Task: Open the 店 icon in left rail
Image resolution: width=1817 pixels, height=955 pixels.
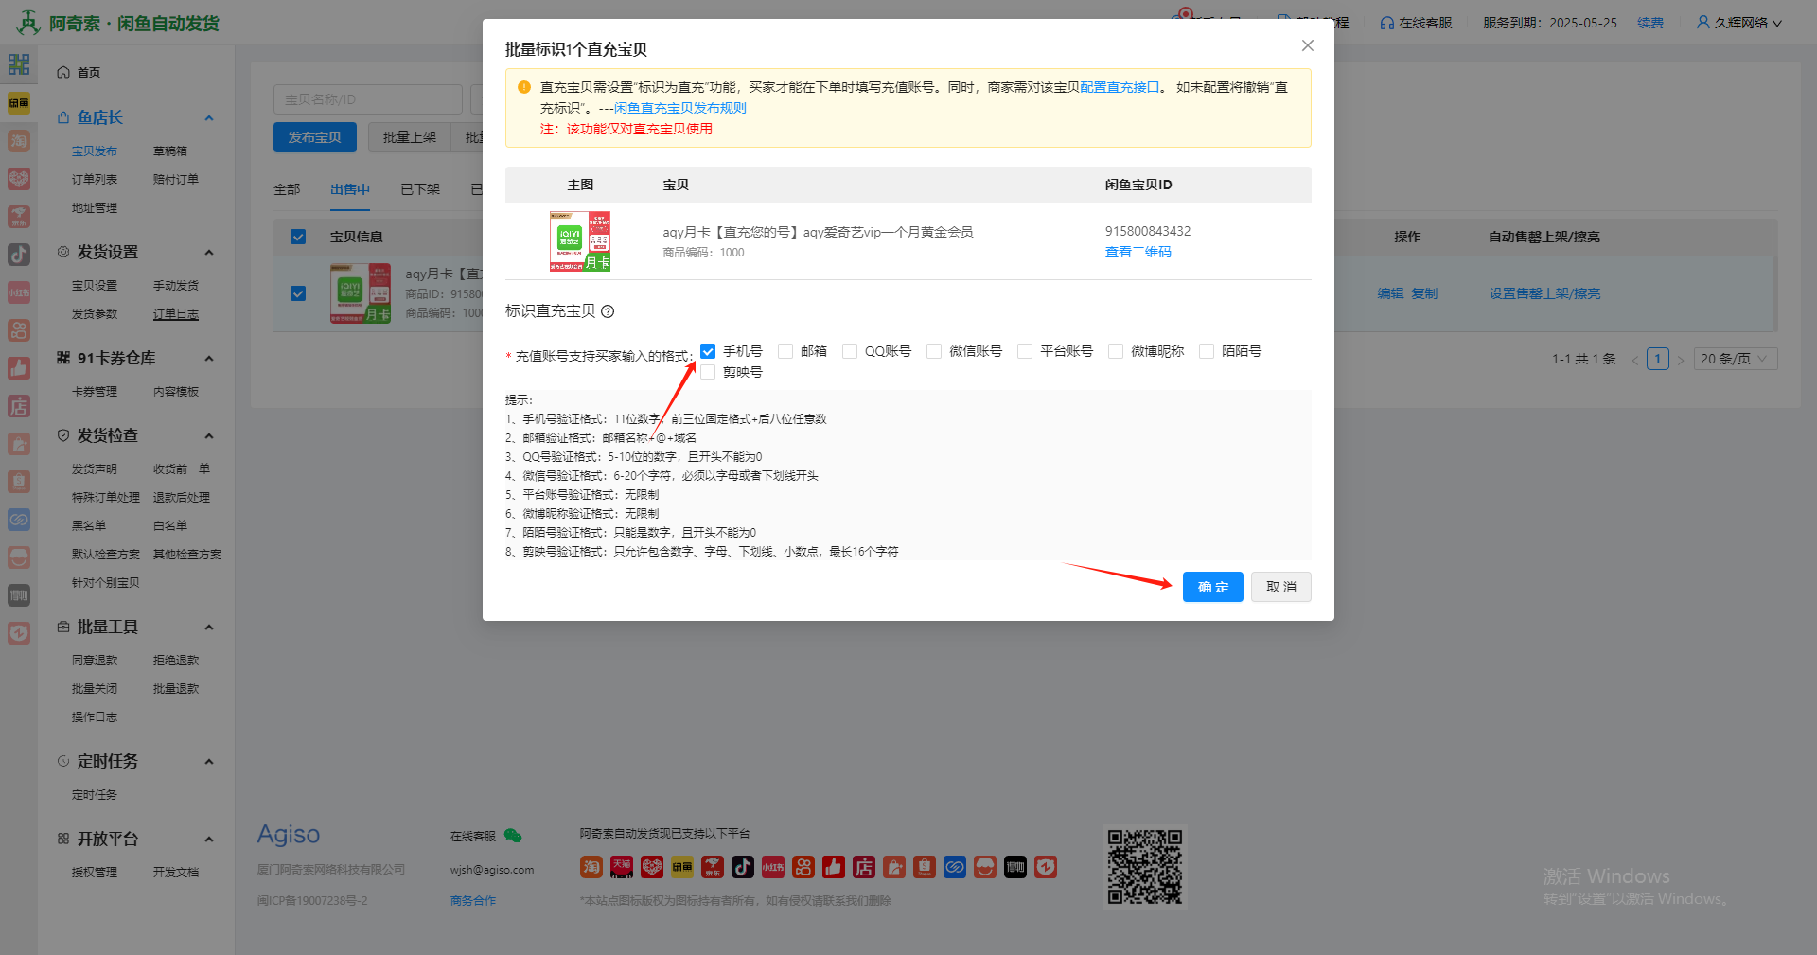Action: coord(19,406)
